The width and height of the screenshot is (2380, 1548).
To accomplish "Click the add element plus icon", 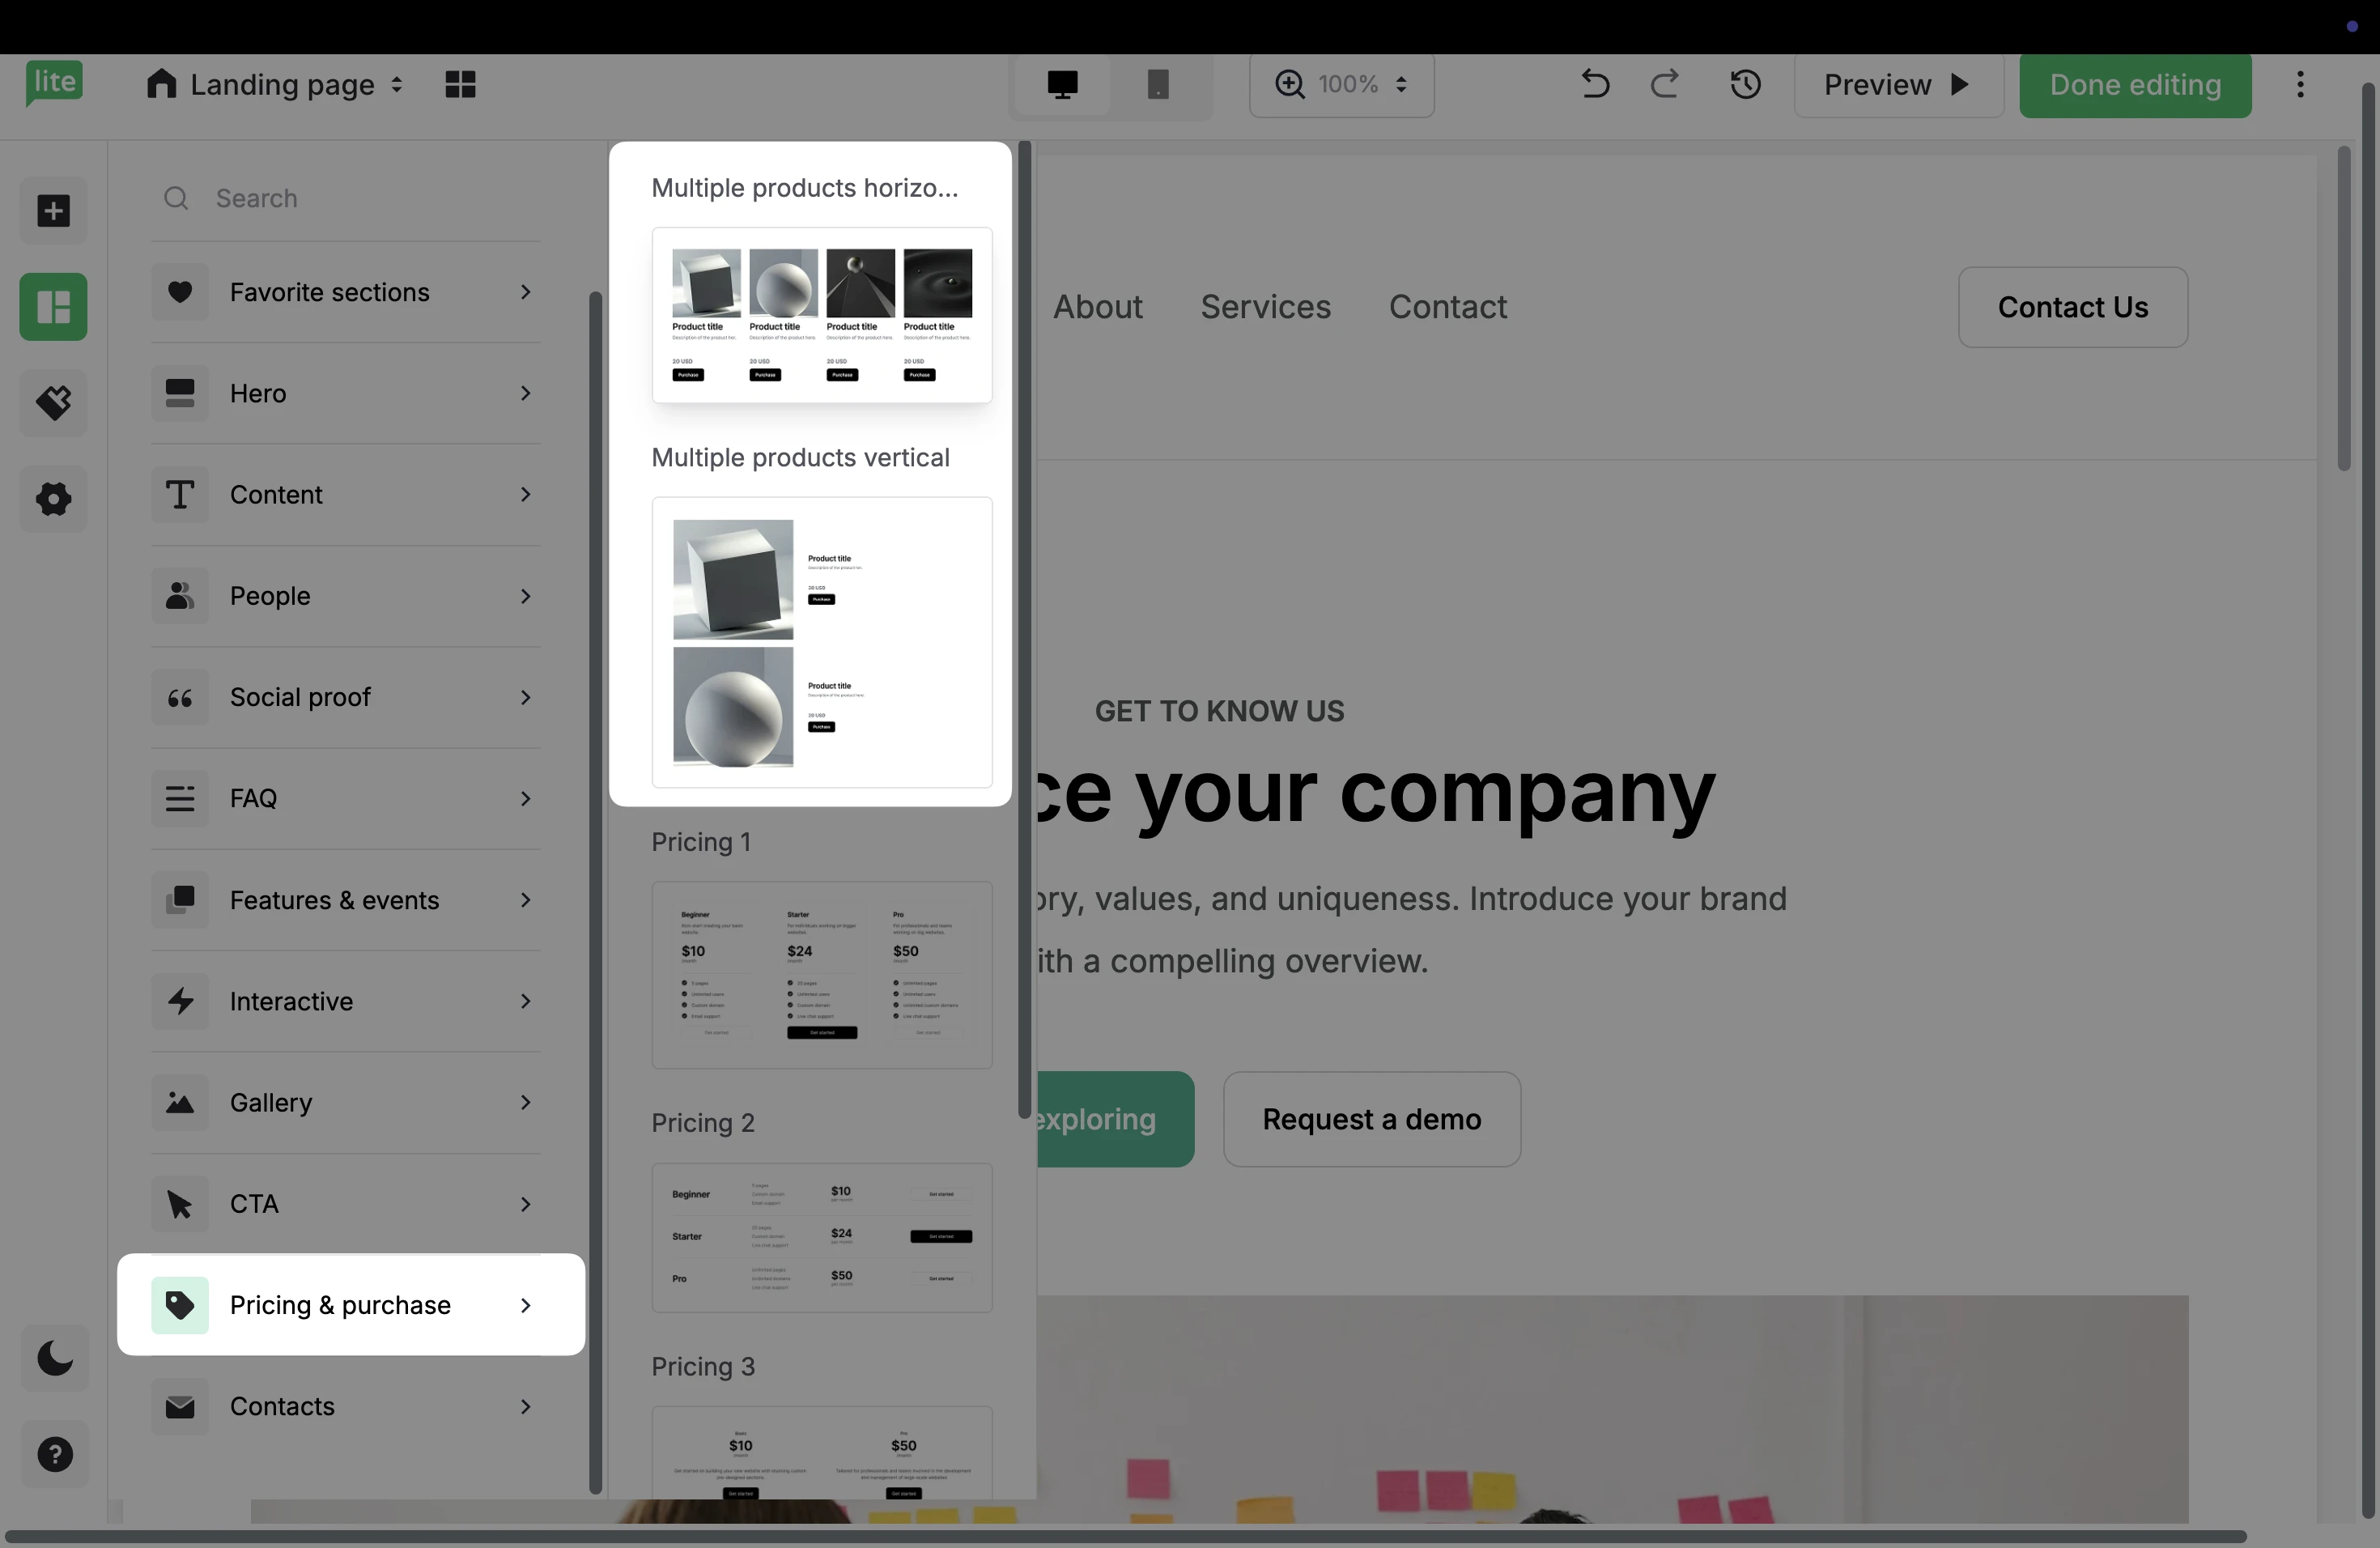I will pyautogui.click(x=53, y=211).
